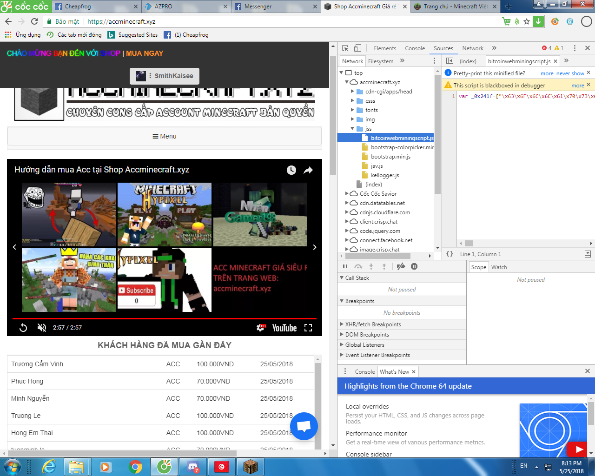Open Discord from the taskbar
Screen dimensions: 595x476
(193, 467)
